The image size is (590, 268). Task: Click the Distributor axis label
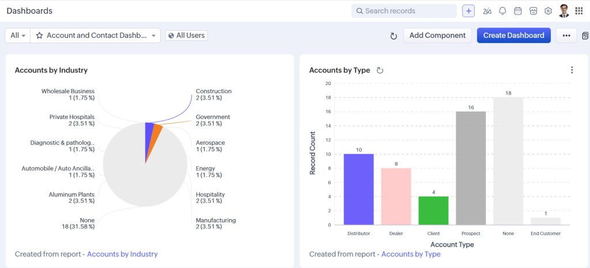click(x=358, y=233)
